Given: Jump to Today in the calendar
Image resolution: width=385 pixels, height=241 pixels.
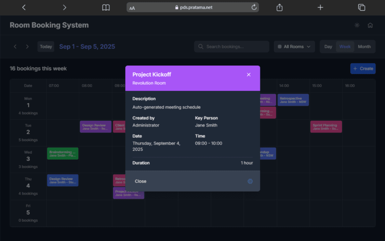Looking at the screenshot, I should 46,47.
